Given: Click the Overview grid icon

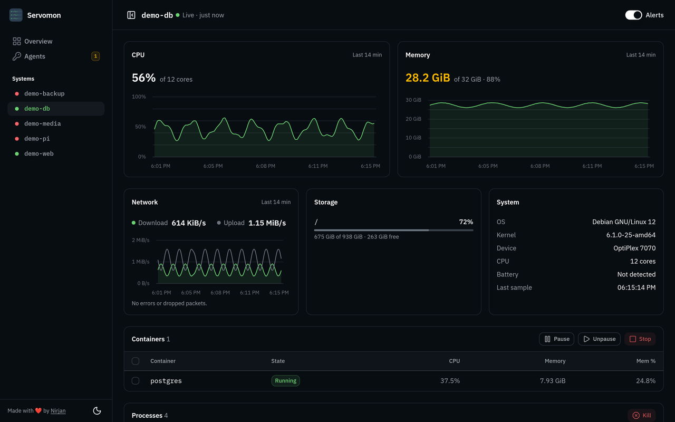Looking at the screenshot, I should (x=17, y=41).
